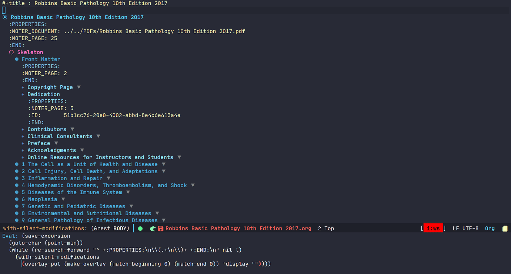Screen dimensions: 511x274
Task: Select the 1:ws workspace indicator
Action: (432, 228)
